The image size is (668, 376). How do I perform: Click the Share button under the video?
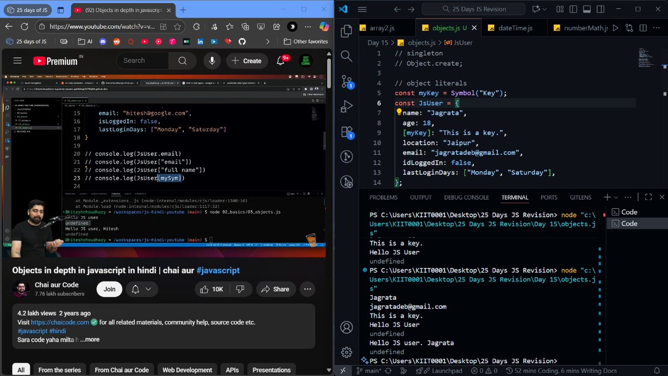[x=275, y=289]
